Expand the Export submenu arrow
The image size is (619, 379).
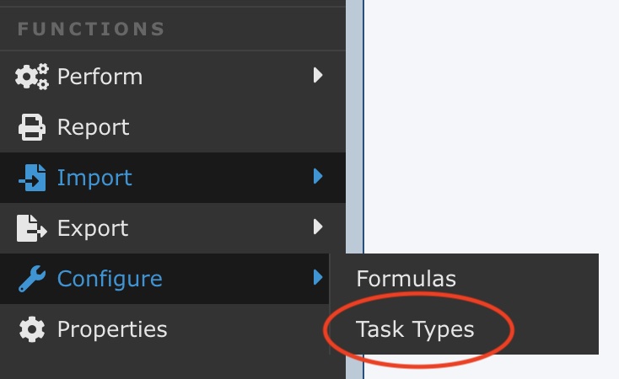(x=318, y=227)
